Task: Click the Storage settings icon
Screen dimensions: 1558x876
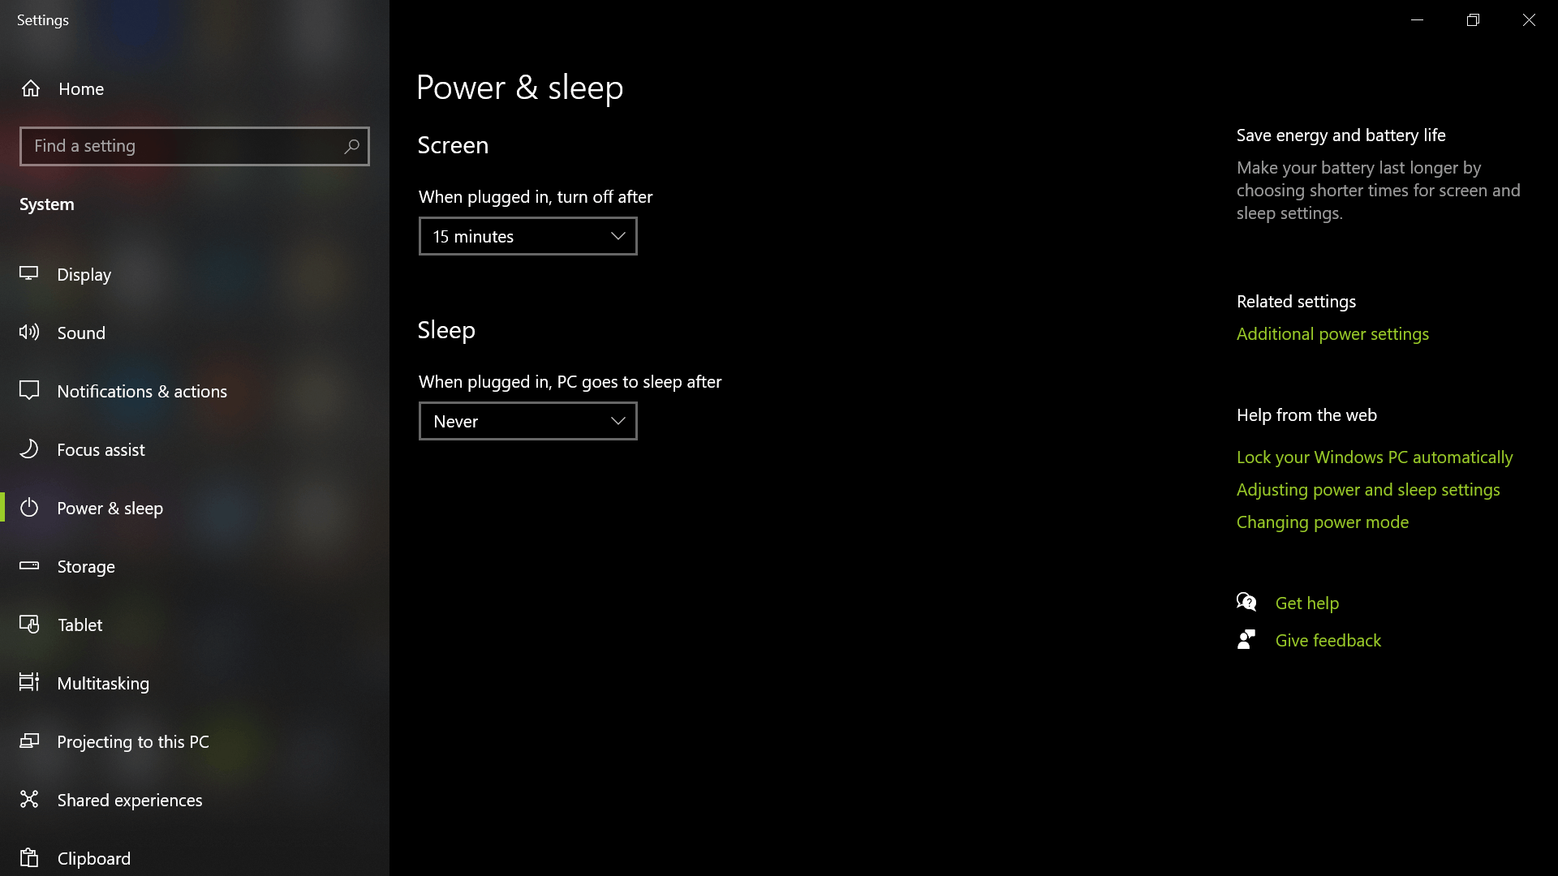Action: 30,566
